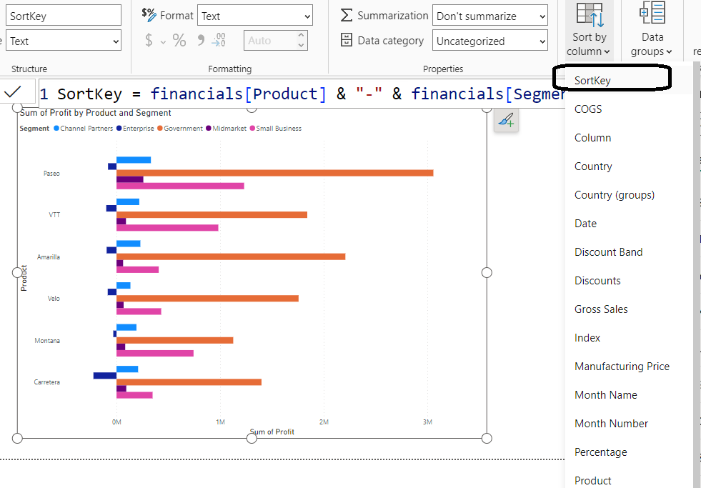Click the chart's right-middle resize handle
Viewport: 701px width, 488px height.
click(x=487, y=273)
